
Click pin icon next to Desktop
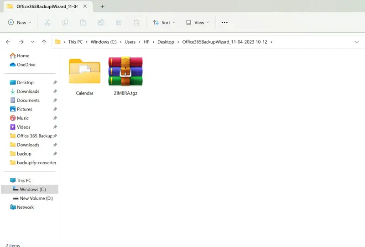[x=55, y=82]
